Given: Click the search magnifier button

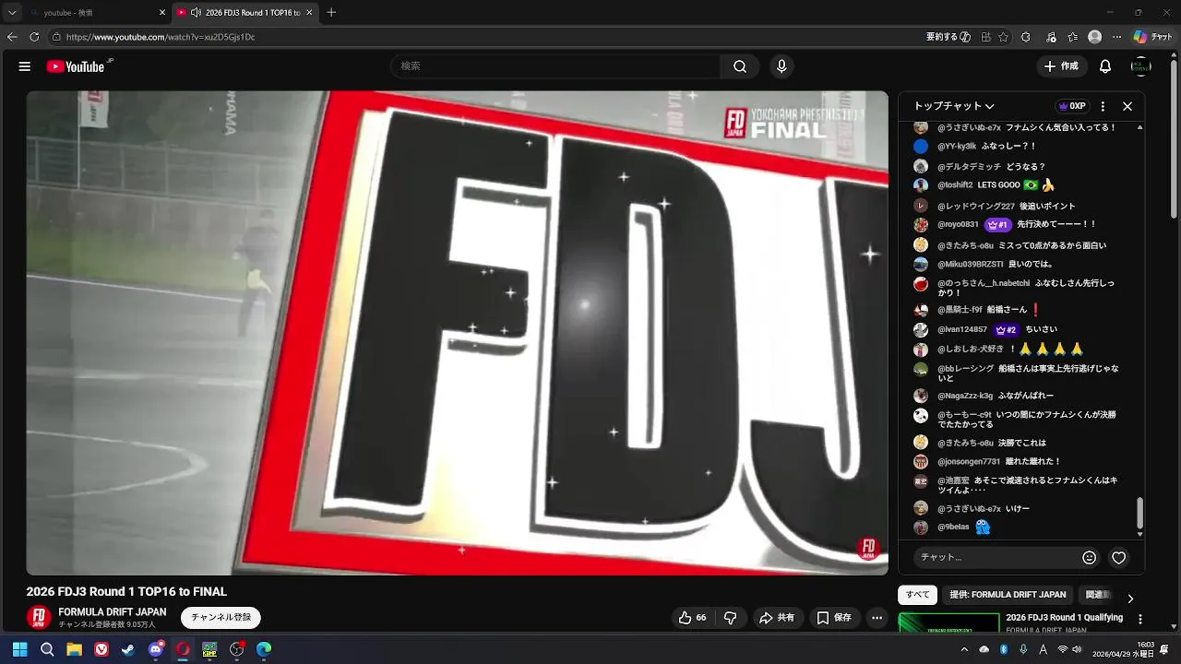Looking at the screenshot, I should [x=740, y=66].
